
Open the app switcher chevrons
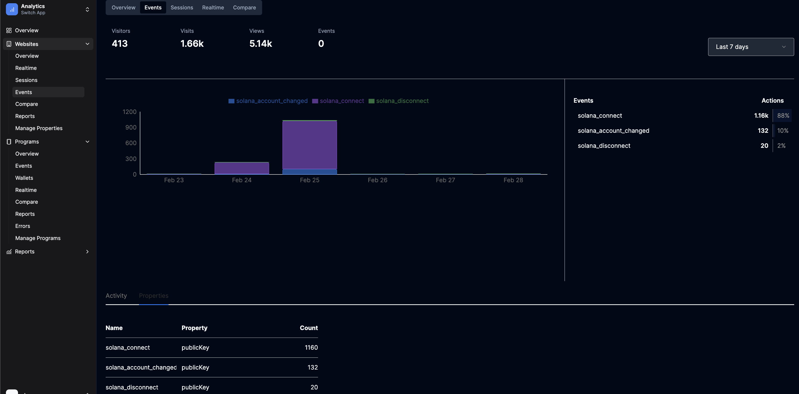pyautogui.click(x=87, y=9)
